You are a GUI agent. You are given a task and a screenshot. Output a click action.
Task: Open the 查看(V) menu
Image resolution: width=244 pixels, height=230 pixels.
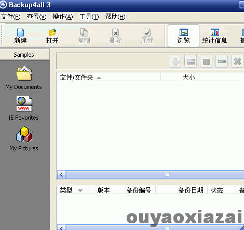pyautogui.click(x=36, y=17)
